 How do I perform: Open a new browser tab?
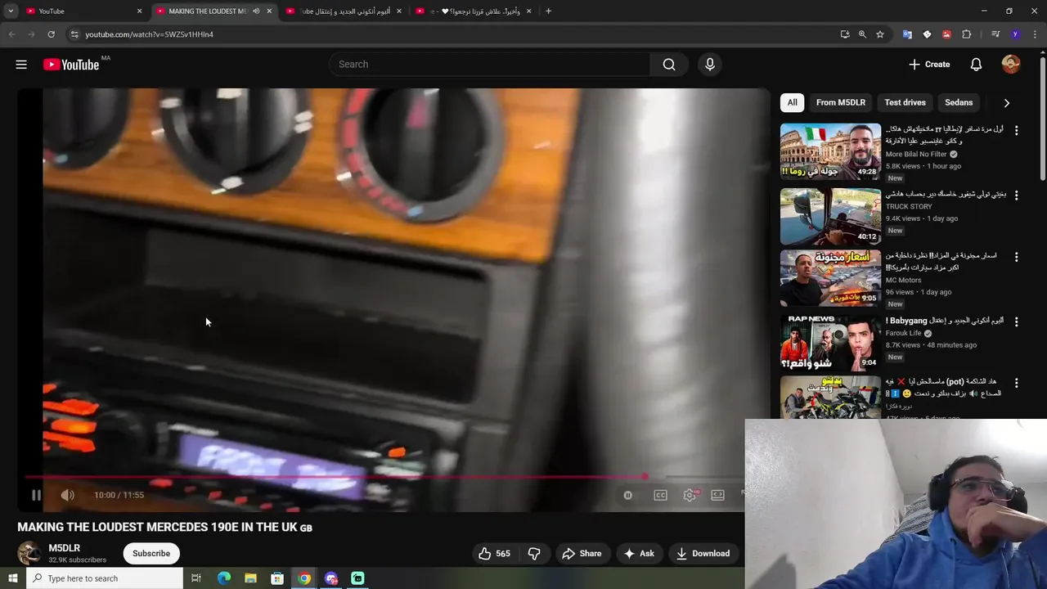(548, 11)
